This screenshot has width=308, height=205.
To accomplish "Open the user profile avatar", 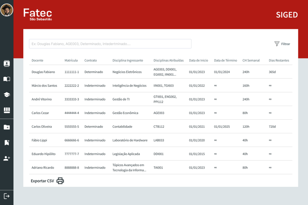I will tap(7, 10).
